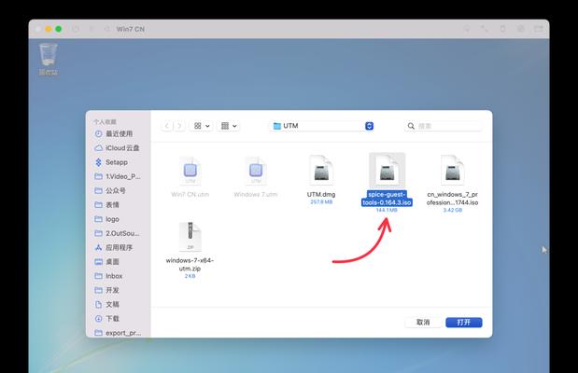578x373 pixels.
Task: Click the 打开 open button
Action: pyautogui.click(x=464, y=323)
